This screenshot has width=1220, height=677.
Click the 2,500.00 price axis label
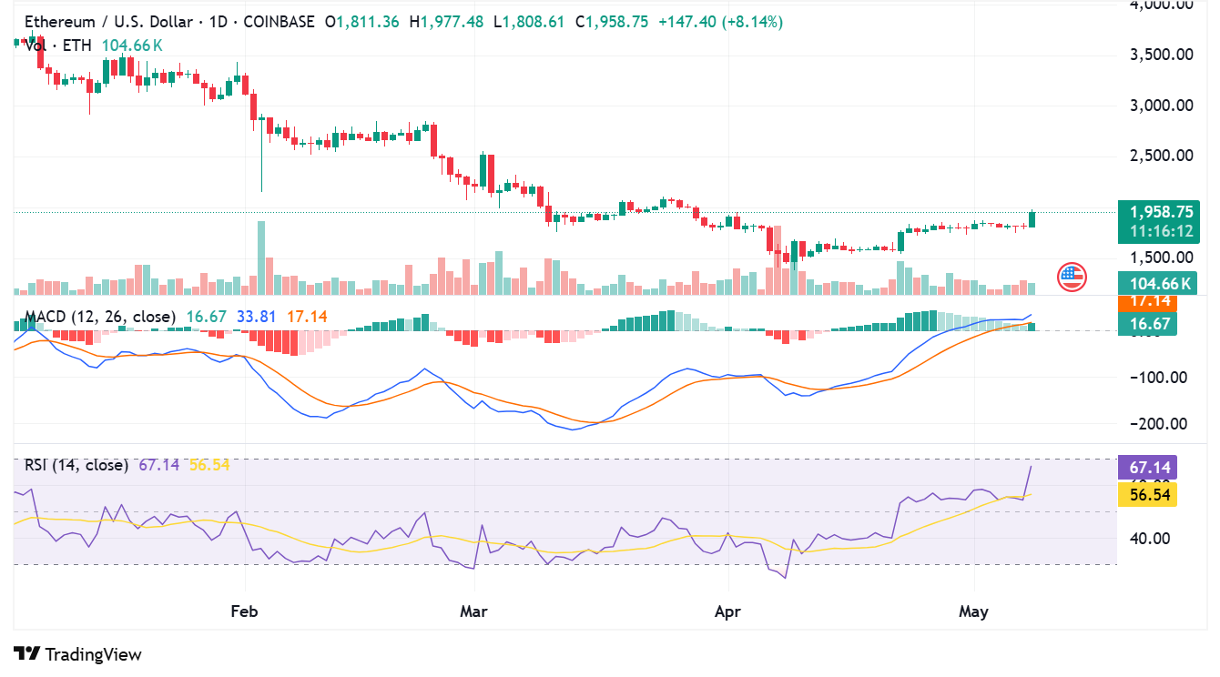pos(1161,156)
